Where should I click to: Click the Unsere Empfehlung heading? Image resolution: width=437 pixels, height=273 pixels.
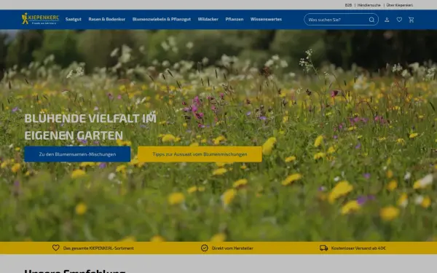(75, 271)
